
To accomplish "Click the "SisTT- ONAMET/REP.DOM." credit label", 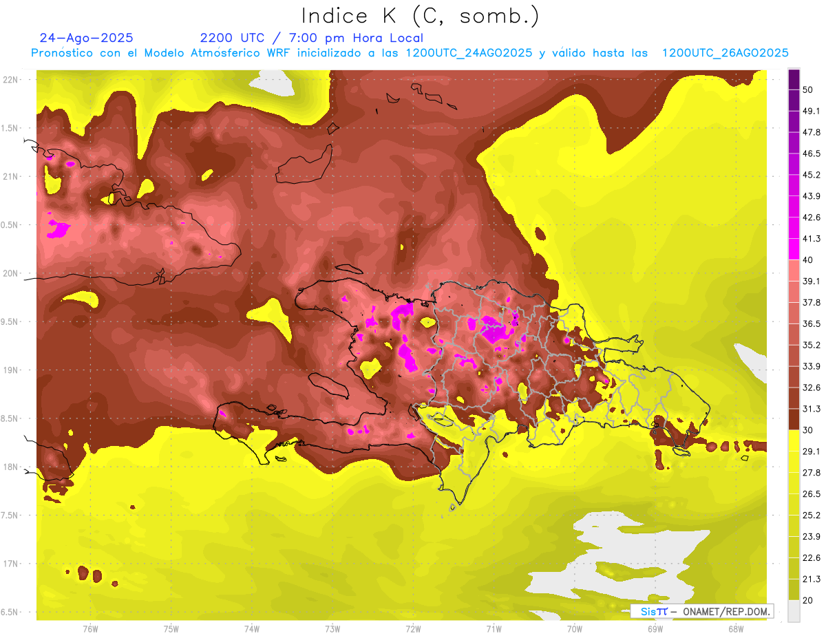I will 701,611.
